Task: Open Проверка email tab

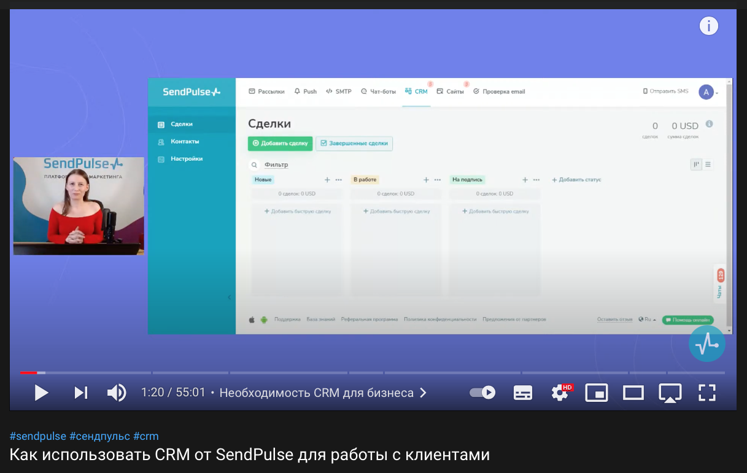Action: (499, 91)
